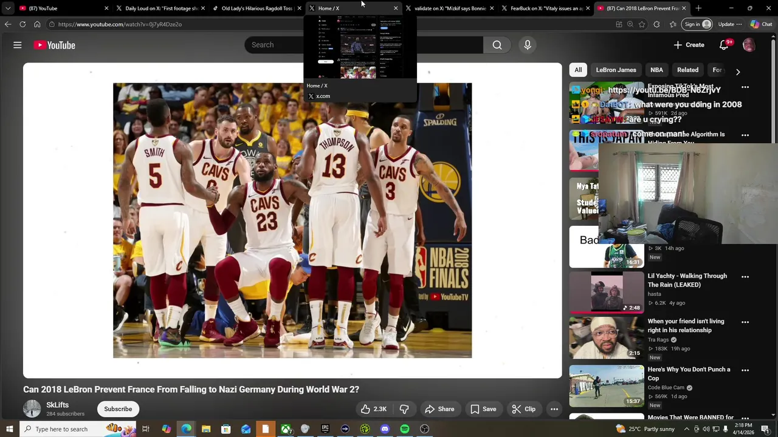
Task: Select the LeBron James filter chip
Action: click(616, 70)
